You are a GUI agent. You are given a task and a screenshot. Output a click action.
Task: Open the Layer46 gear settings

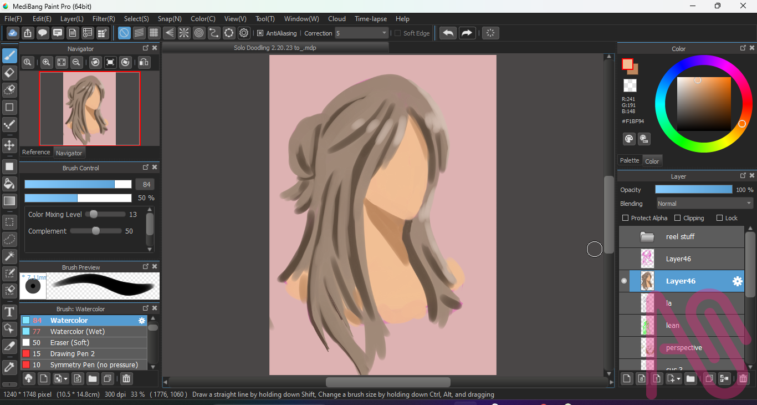737,281
